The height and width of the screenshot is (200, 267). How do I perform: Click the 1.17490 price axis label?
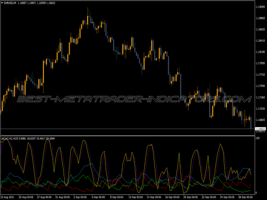click(260, 86)
